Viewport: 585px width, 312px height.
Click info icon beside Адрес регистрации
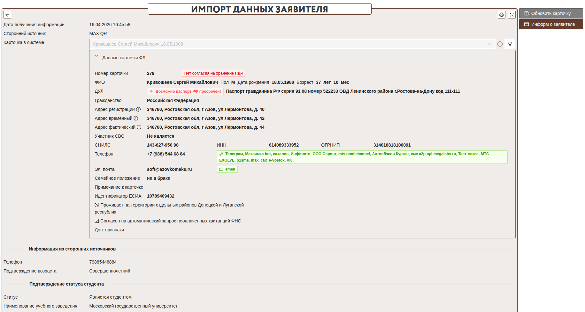coord(138,109)
